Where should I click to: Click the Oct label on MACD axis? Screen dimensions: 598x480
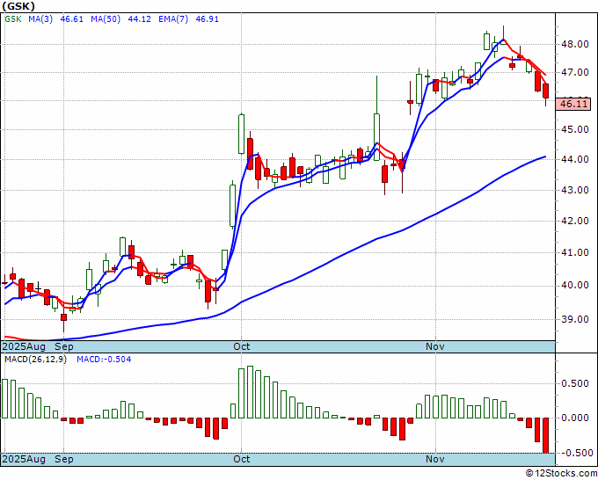[242, 459]
